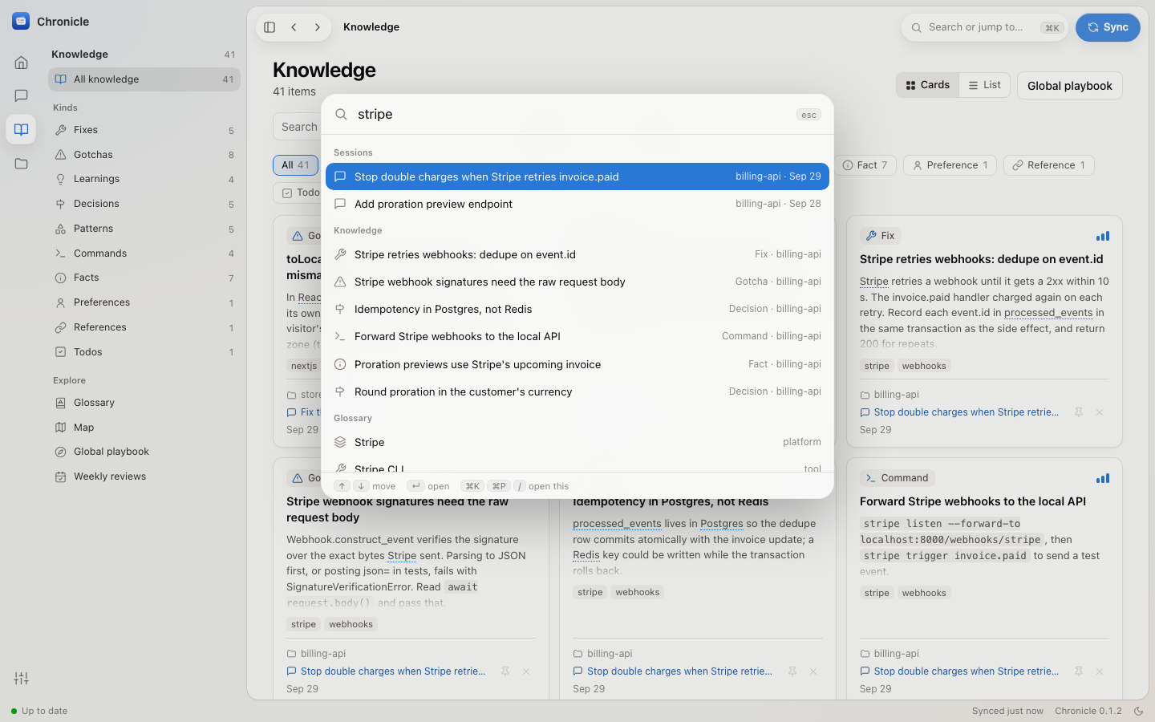Click the stripe query input in palette
The height and width of the screenshot is (722, 1155).
(x=573, y=115)
